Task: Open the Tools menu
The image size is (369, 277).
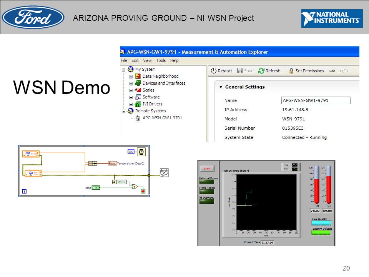Action: click(x=161, y=60)
